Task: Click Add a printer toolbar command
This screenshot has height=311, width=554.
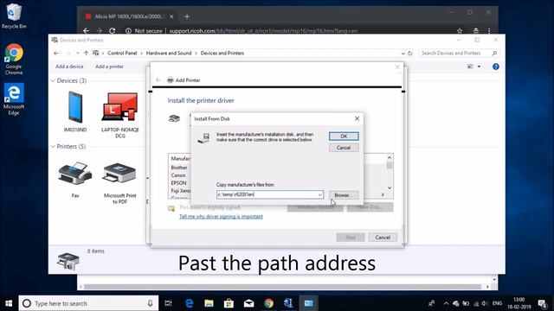Action: coord(110,67)
